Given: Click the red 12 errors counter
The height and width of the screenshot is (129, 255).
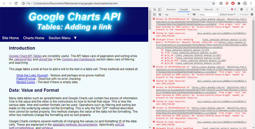Looking at the screenshot, I should click(x=234, y=10).
